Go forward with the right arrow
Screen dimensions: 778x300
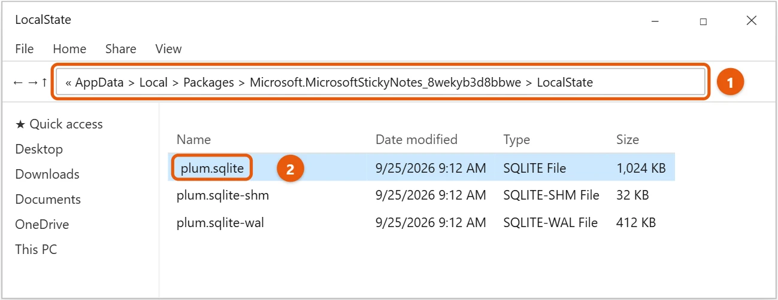point(32,82)
